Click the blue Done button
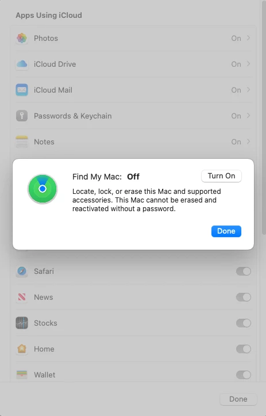This screenshot has width=266, height=416. click(x=226, y=231)
